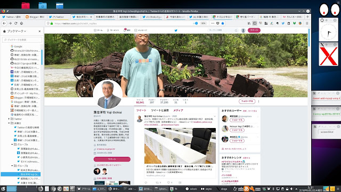Go forward using the Firefox forward arrow
The height and width of the screenshot is (192, 341).
10,23
